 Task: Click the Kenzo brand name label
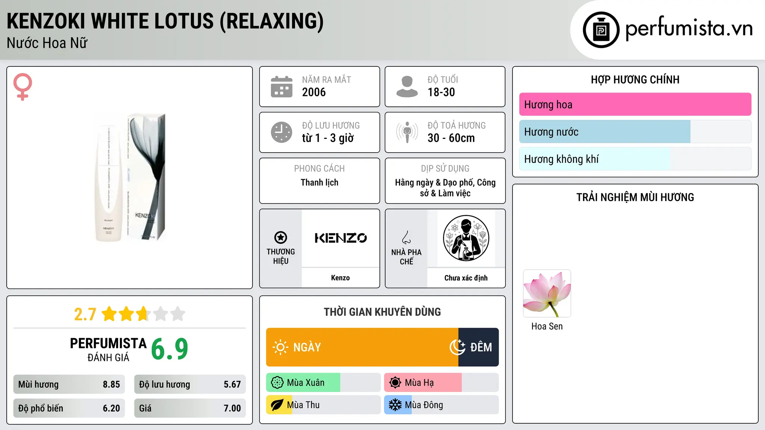pos(340,278)
